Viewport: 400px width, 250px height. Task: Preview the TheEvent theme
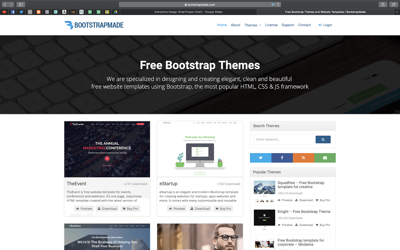click(84, 208)
